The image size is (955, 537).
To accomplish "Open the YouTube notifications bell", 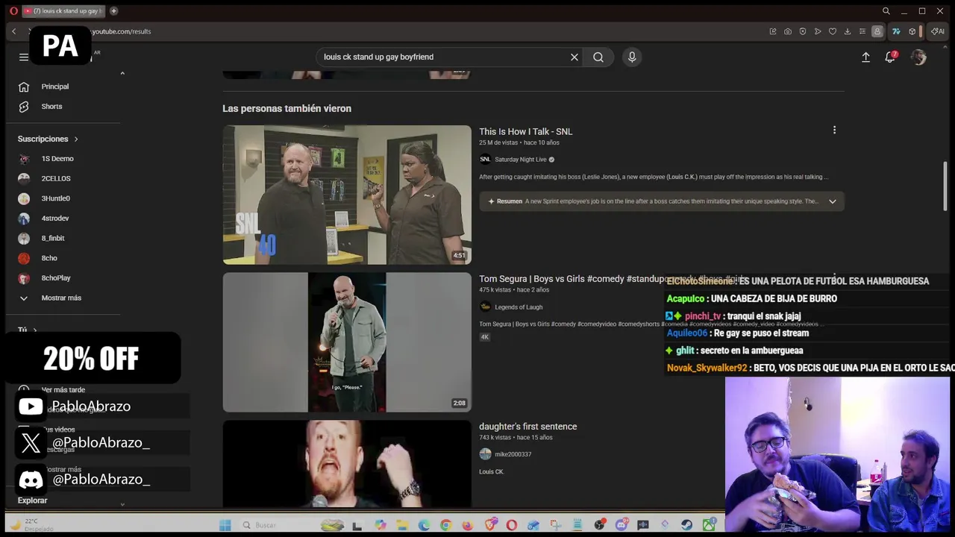I will 890,57.
